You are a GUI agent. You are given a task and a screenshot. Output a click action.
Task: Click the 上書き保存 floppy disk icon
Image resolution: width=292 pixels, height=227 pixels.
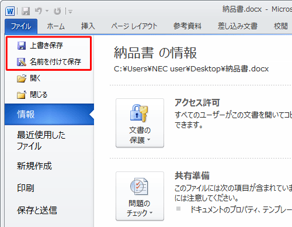click(x=22, y=46)
